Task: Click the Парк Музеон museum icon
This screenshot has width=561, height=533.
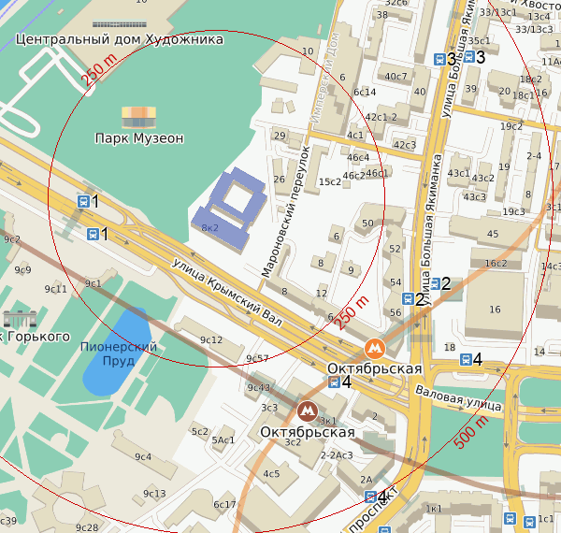Action: click(x=139, y=117)
